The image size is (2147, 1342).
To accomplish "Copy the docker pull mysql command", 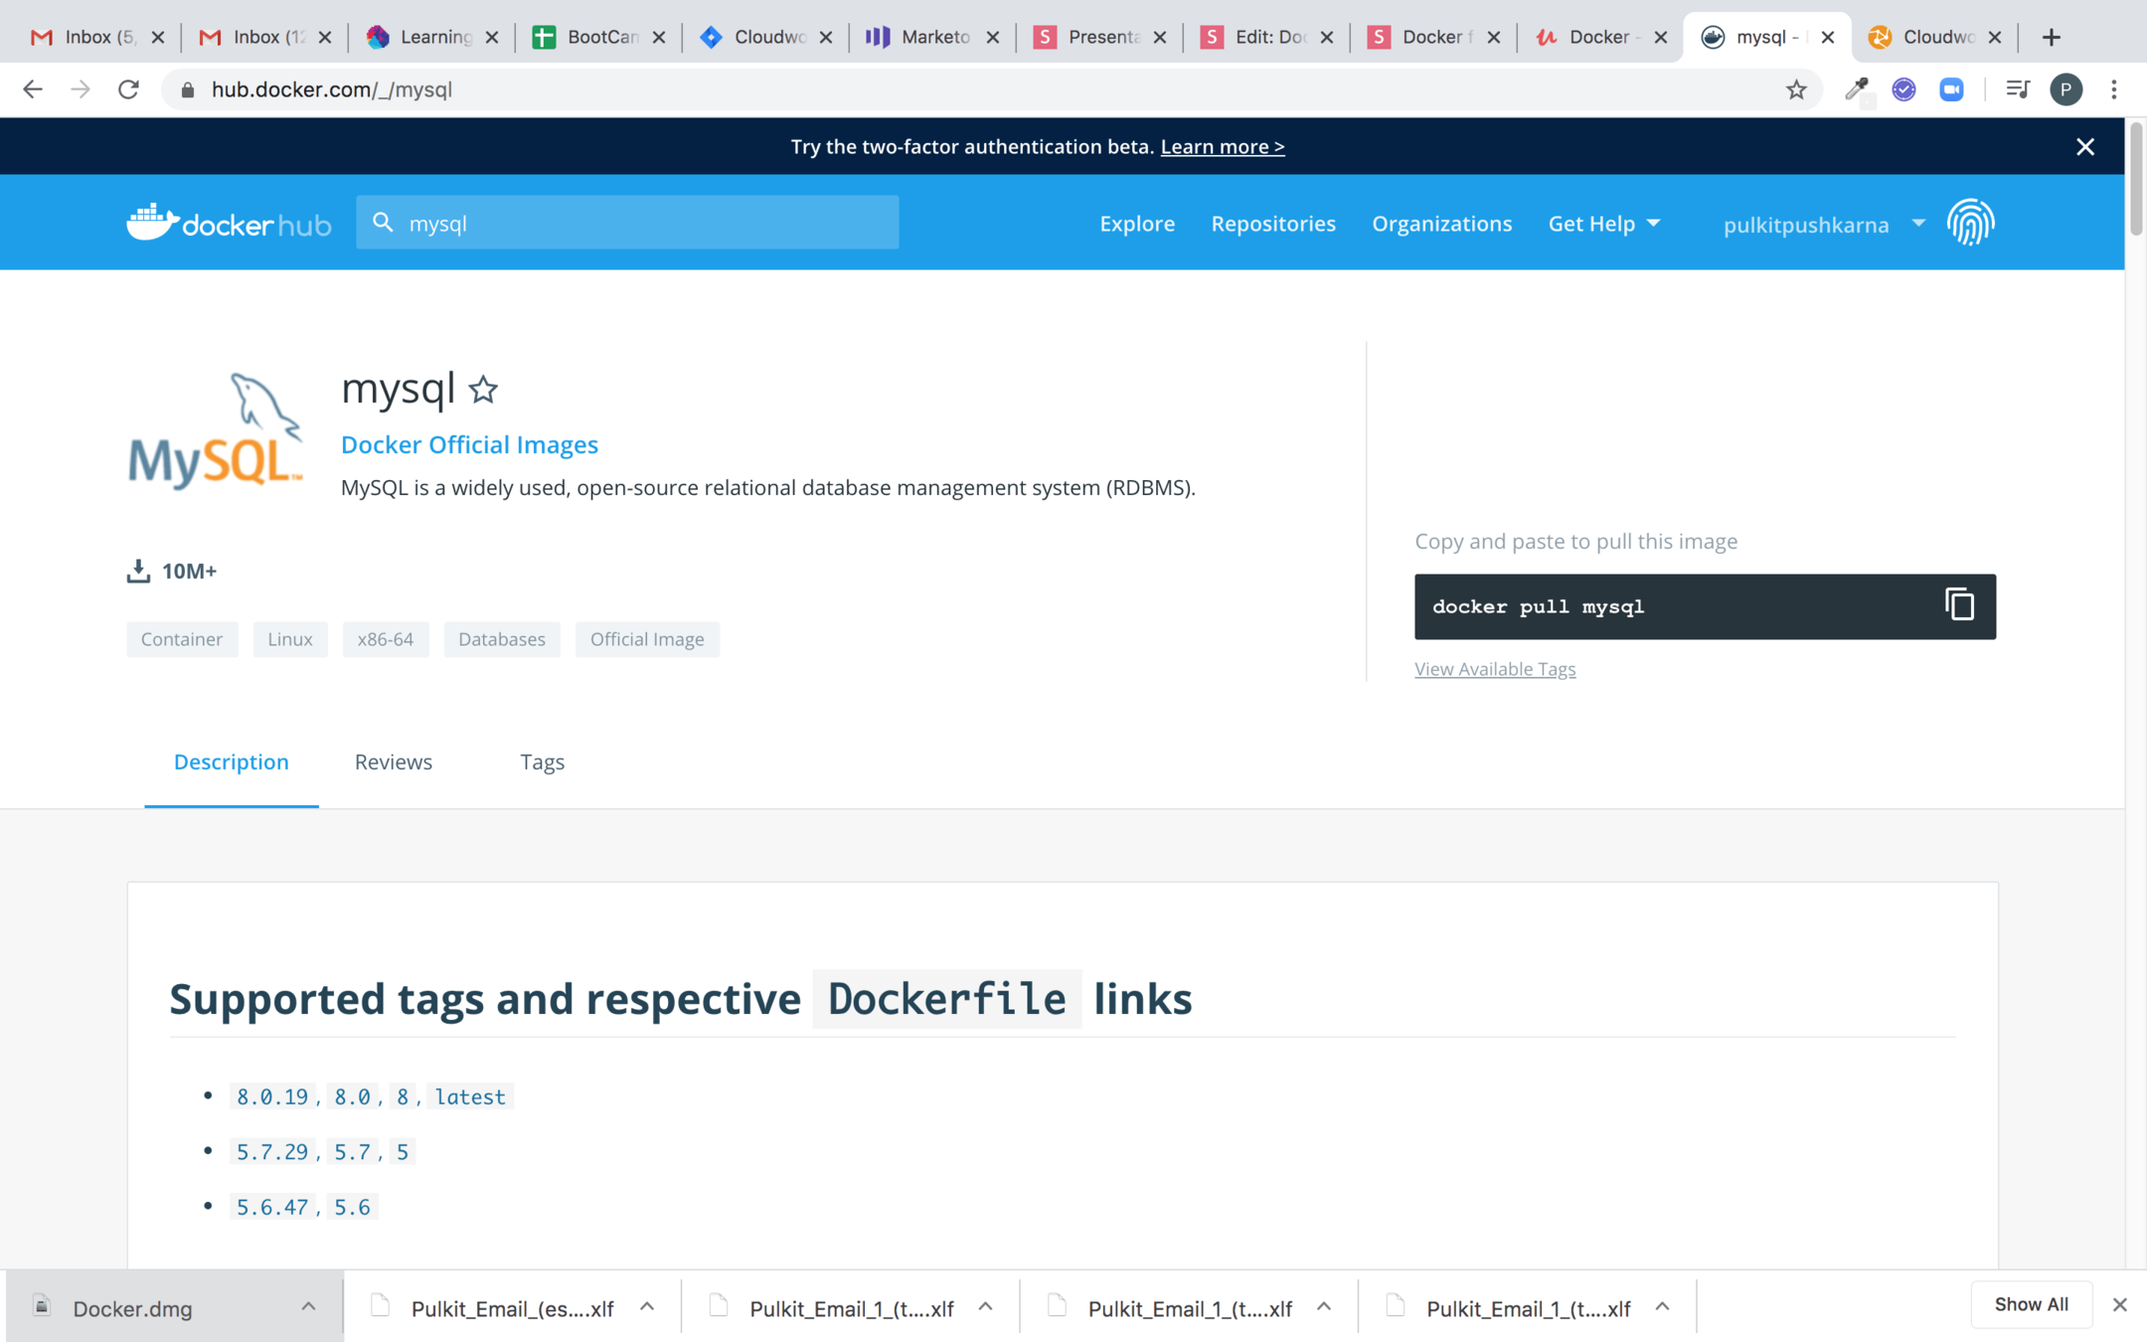I will pyautogui.click(x=1959, y=604).
